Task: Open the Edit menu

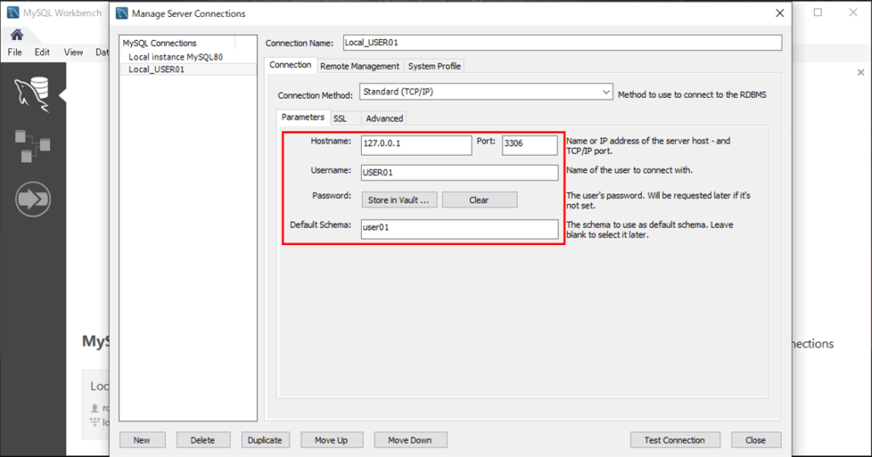Action: pos(42,52)
